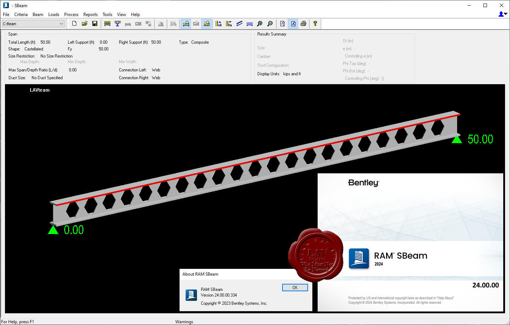Click the Connection Left value Web
510x325 pixels.
(x=156, y=70)
